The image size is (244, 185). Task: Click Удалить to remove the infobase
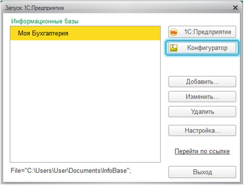tap(202, 112)
